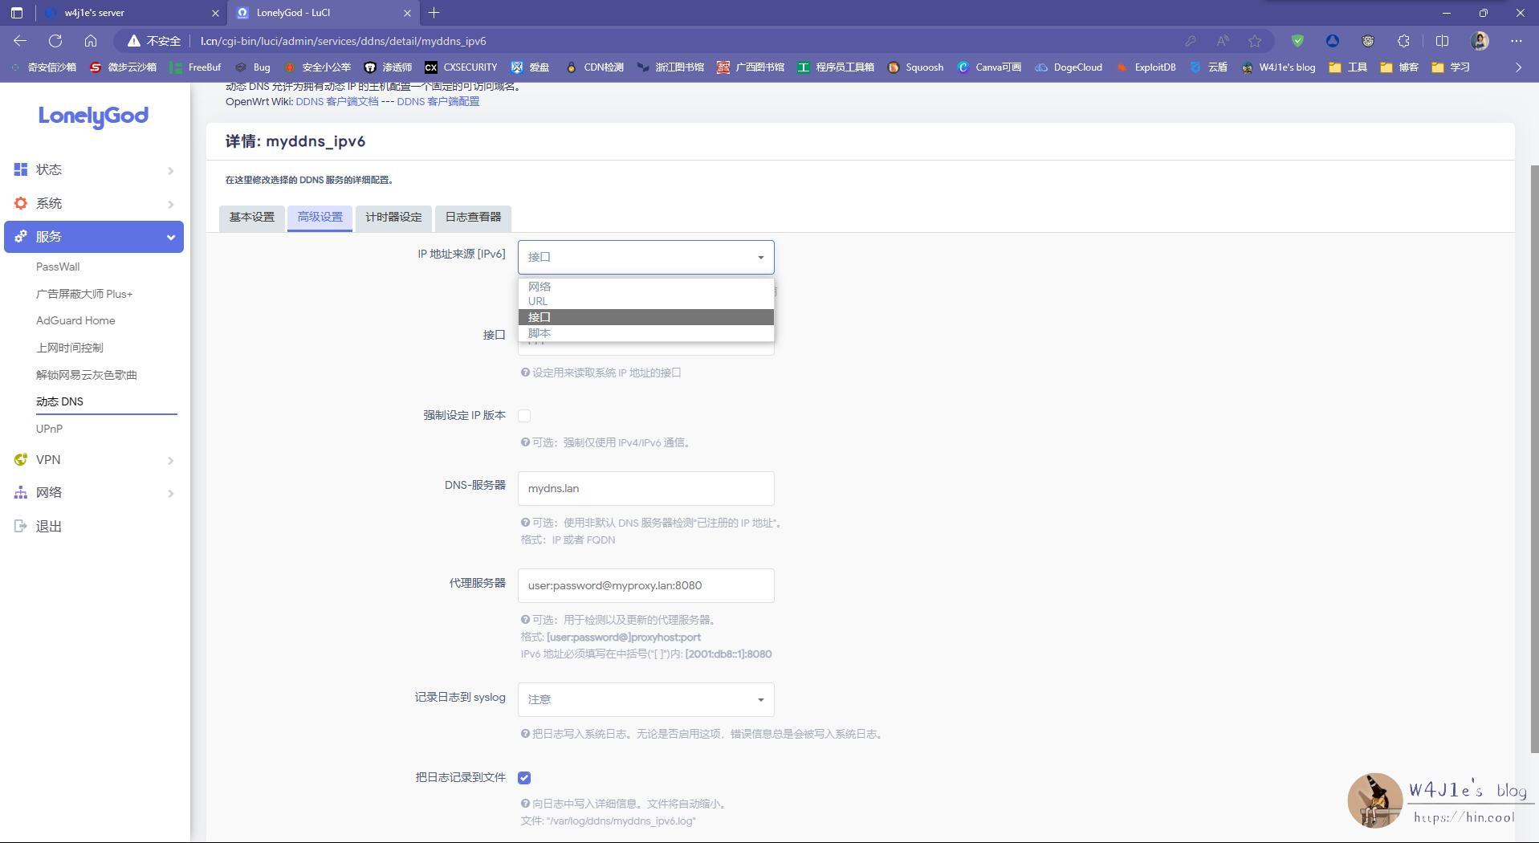
Task: Open the DDNS 客户端文档 link
Action: [336, 102]
